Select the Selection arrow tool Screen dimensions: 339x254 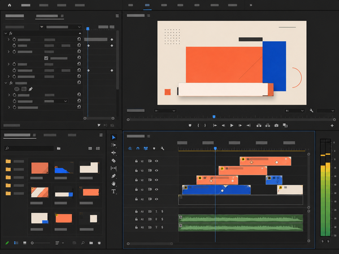(x=114, y=137)
